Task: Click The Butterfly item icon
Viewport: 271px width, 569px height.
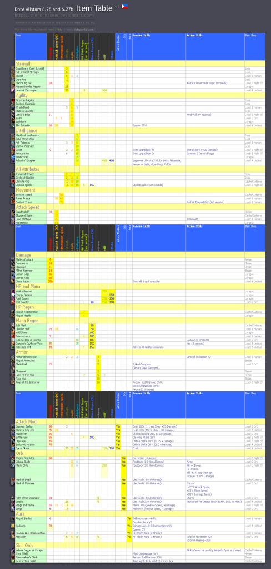Action: 13,125
